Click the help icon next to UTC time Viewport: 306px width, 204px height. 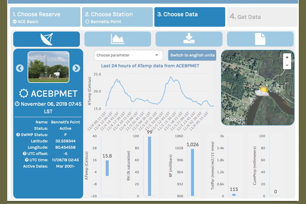(x=27, y=160)
